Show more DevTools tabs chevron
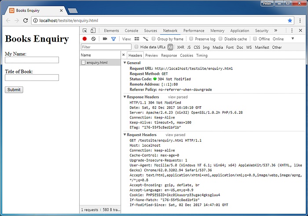 coord(275,30)
